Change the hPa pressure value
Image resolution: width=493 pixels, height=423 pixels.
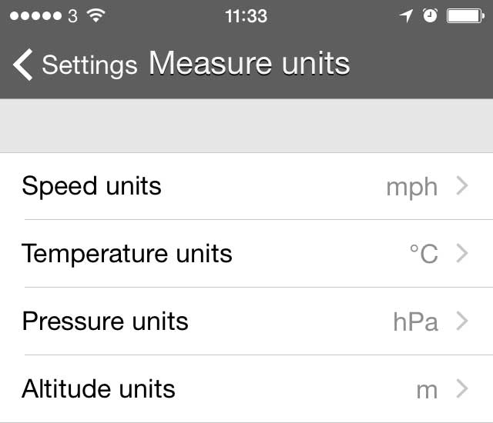click(415, 321)
